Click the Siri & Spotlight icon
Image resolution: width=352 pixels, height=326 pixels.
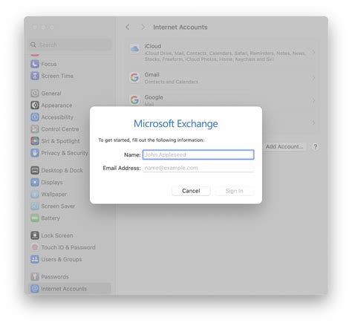coord(35,141)
